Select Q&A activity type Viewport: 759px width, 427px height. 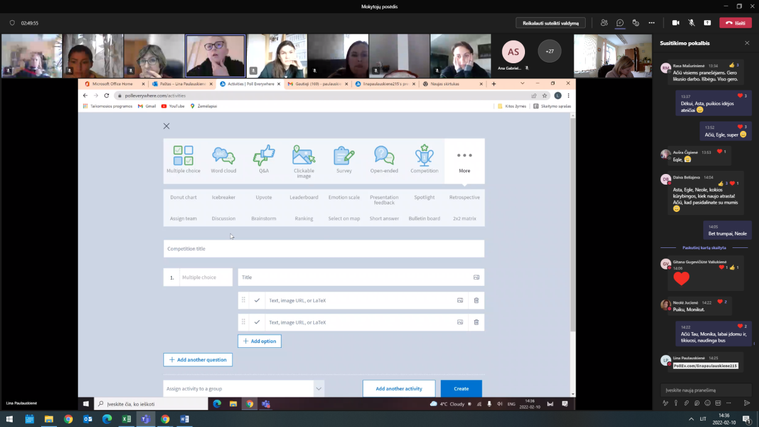(x=264, y=159)
